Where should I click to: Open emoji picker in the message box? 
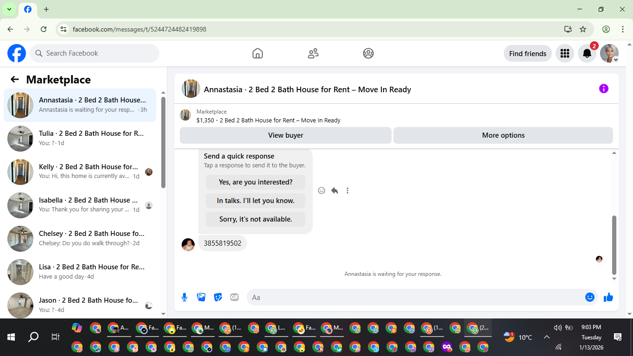tap(590, 297)
